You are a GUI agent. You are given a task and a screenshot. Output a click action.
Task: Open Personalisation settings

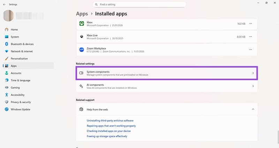pos(28,59)
